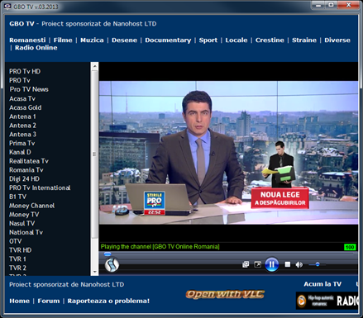
Task: Select Digi 24 HD channel
Action: tap(24, 178)
